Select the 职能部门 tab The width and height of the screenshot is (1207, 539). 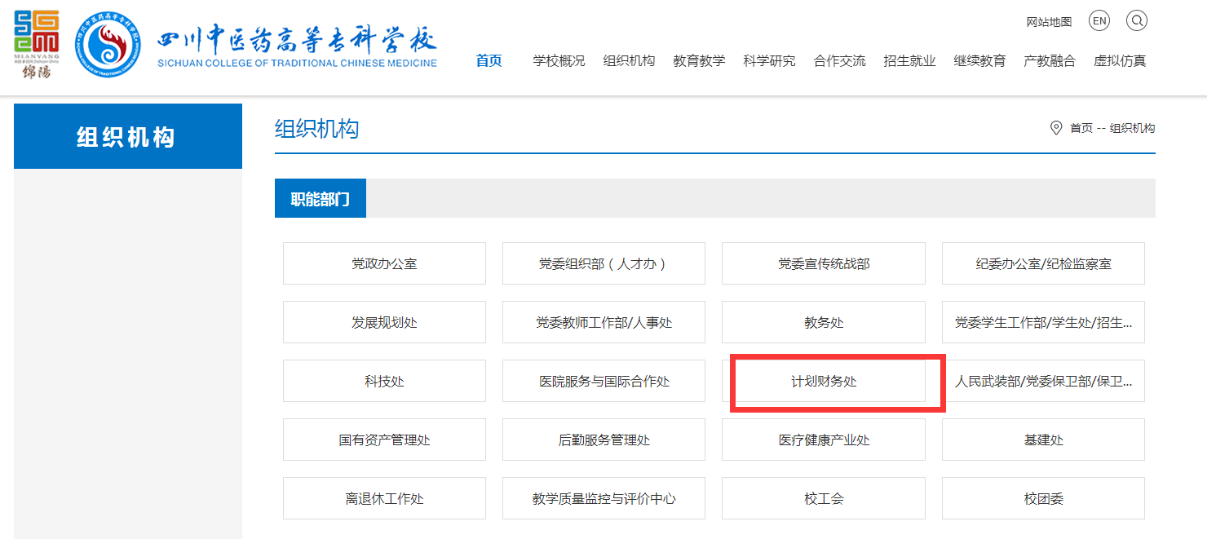pyautogui.click(x=320, y=199)
